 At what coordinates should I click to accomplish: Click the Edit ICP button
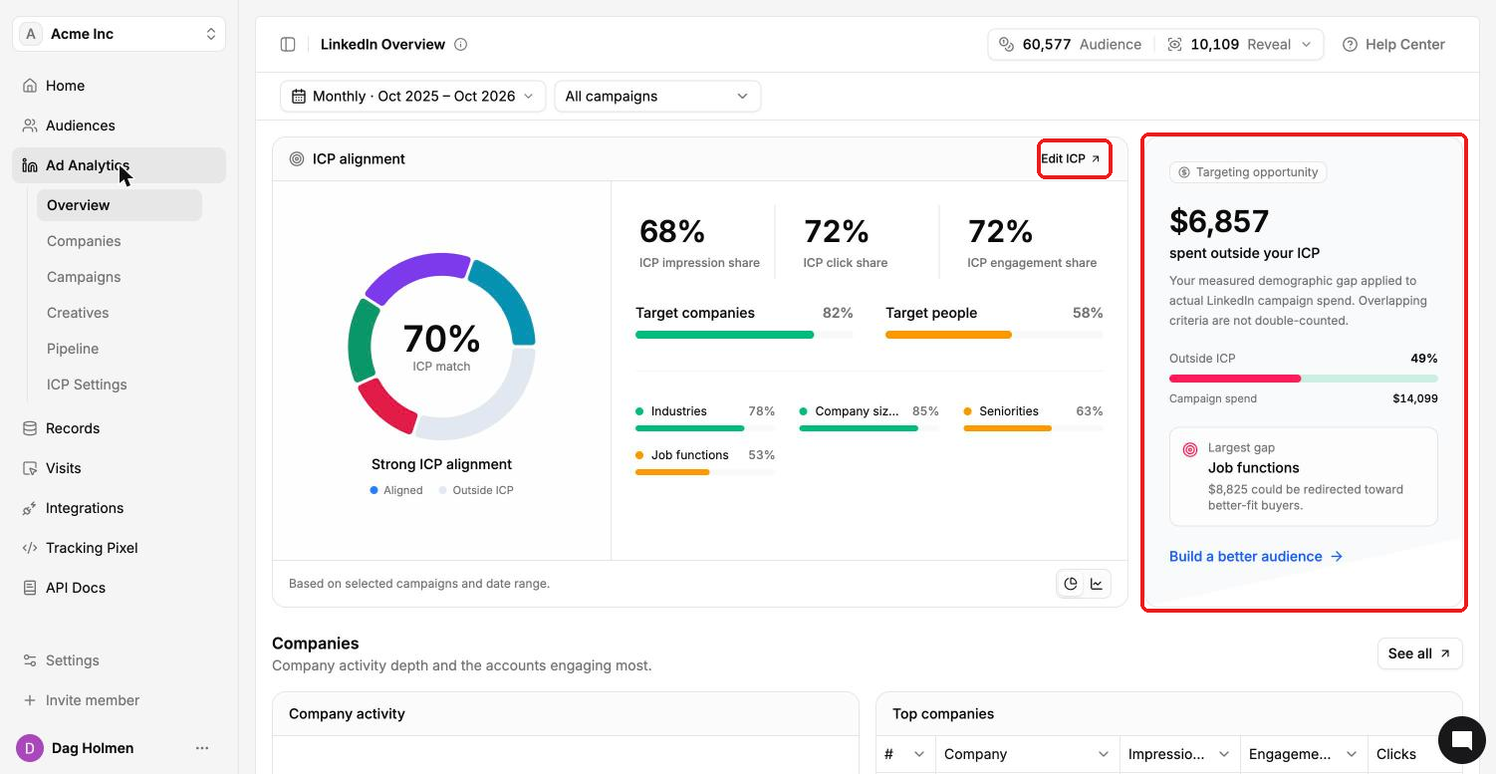point(1072,158)
